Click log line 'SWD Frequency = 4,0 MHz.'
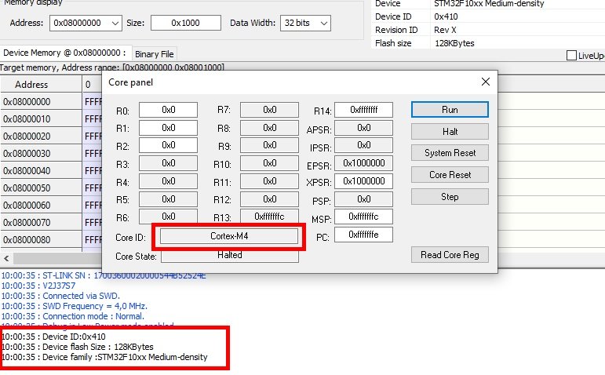 pyautogui.click(x=75, y=306)
